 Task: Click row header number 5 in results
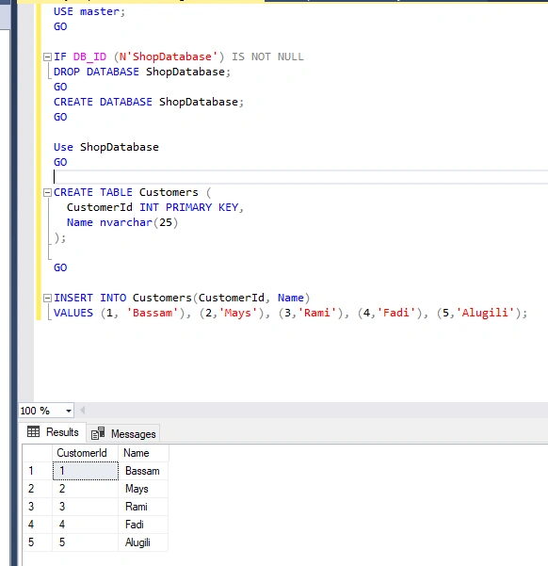point(38,542)
